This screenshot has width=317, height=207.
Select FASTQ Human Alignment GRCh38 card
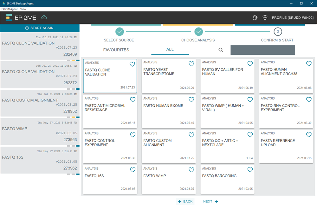[286, 76]
